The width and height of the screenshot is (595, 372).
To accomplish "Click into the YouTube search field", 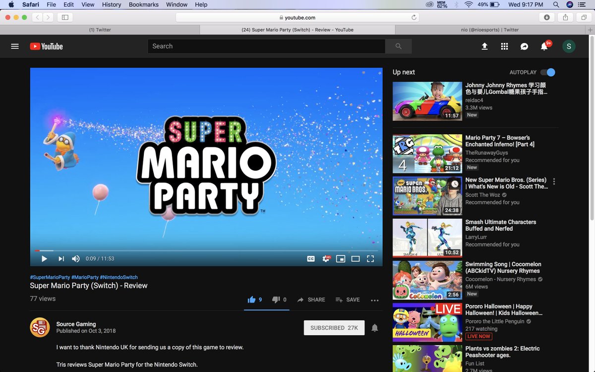I will (266, 46).
